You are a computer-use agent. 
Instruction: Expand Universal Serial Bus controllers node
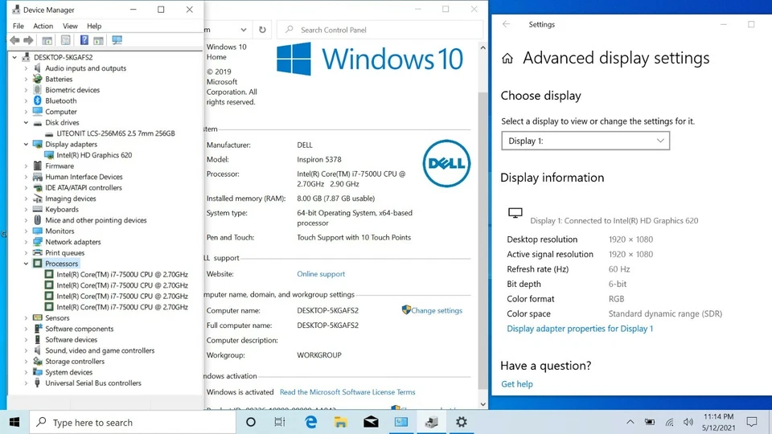click(x=26, y=383)
